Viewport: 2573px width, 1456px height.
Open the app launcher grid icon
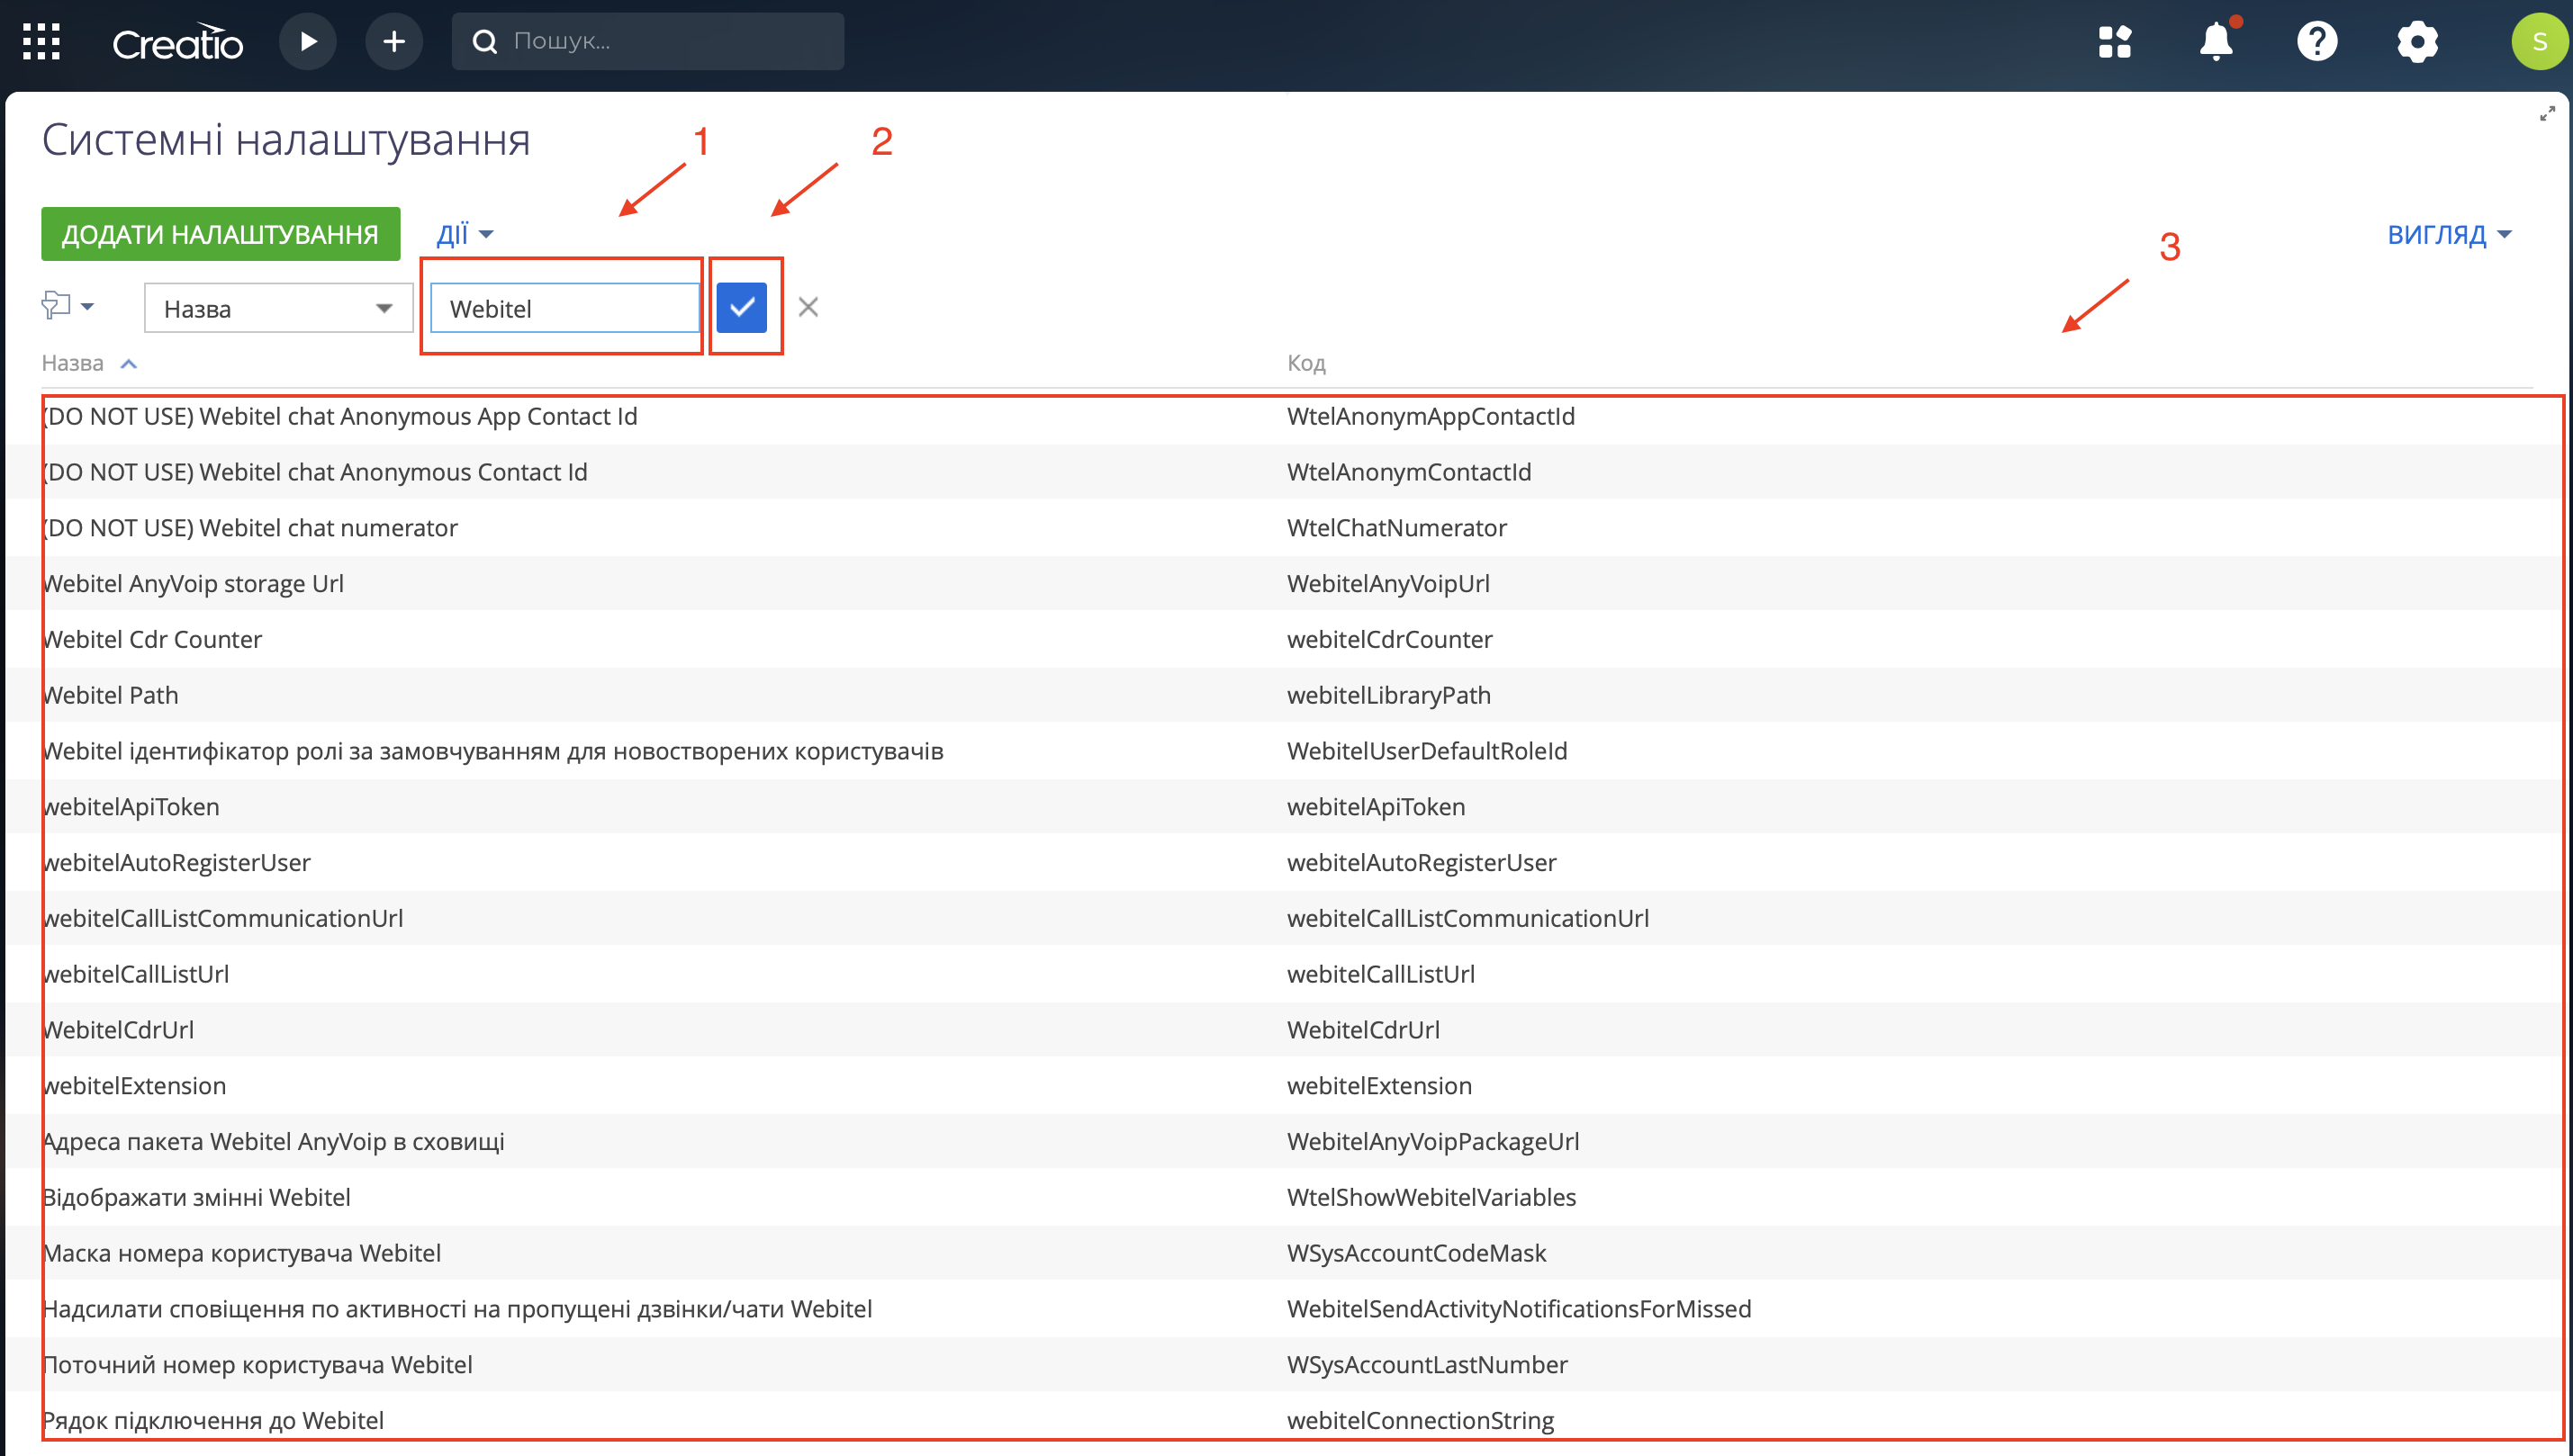click(x=41, y=42)
